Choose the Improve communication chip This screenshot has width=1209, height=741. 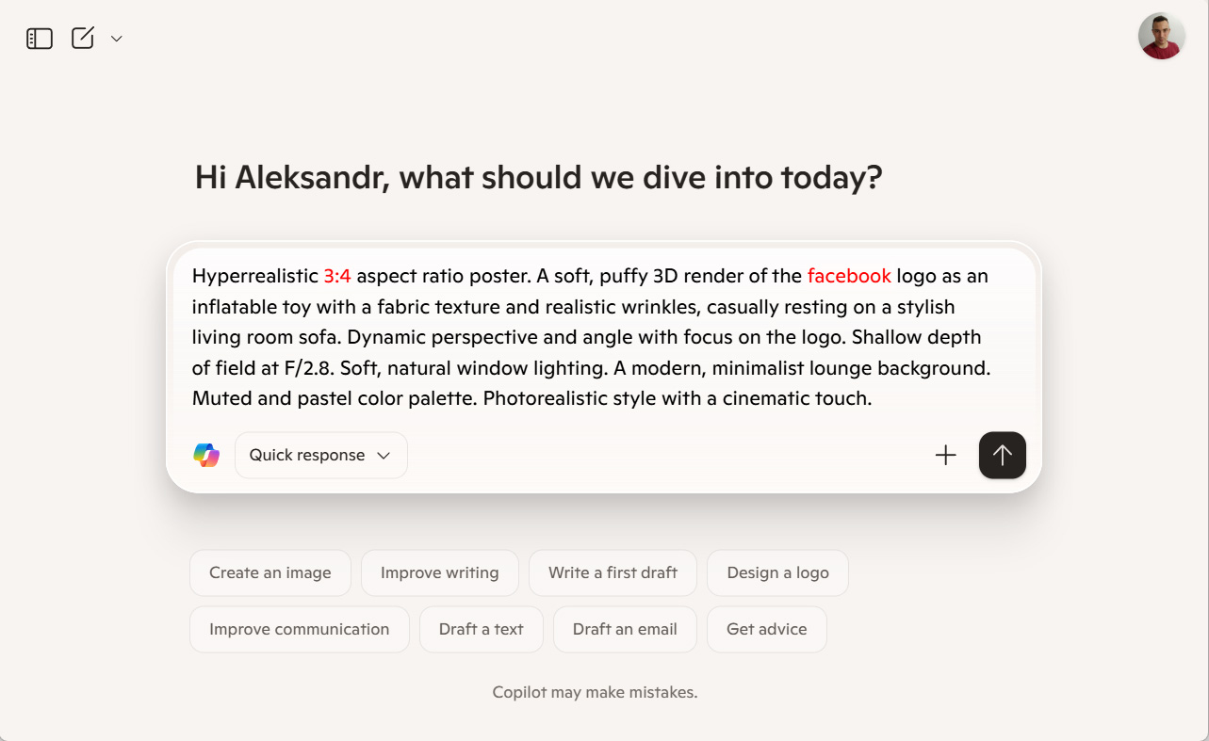(x=300, y=629)
